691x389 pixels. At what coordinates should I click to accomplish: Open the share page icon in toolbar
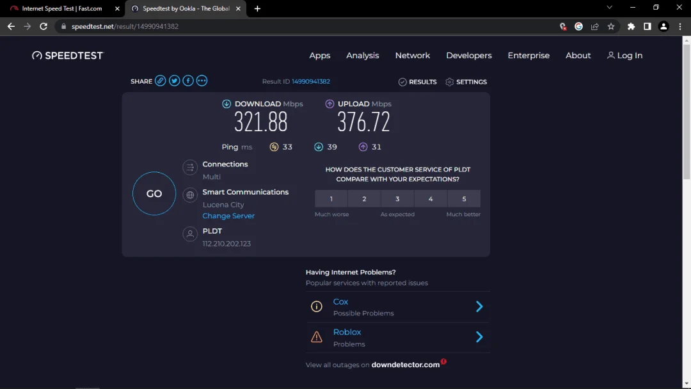[595, 26]
